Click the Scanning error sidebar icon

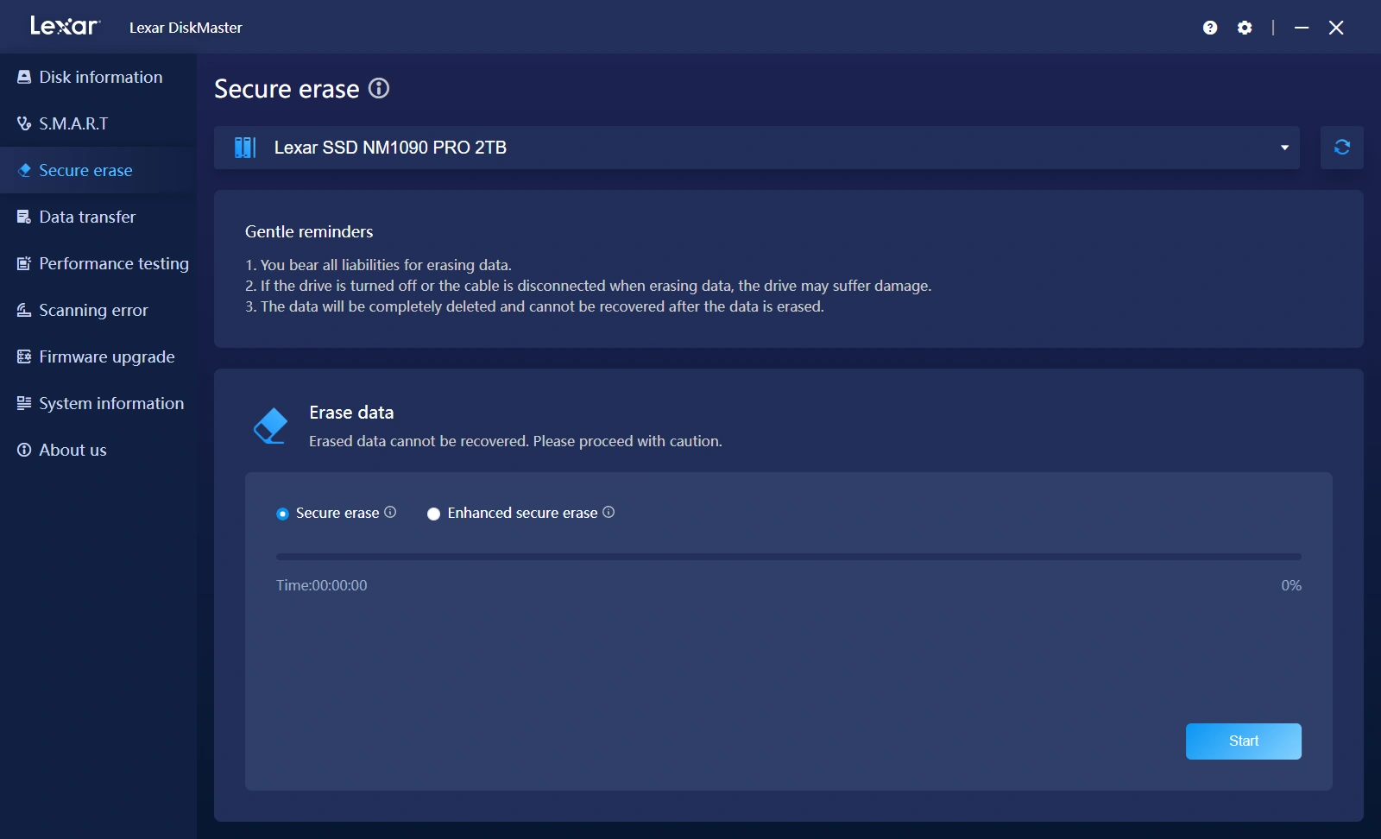click(x=24, y=310)
